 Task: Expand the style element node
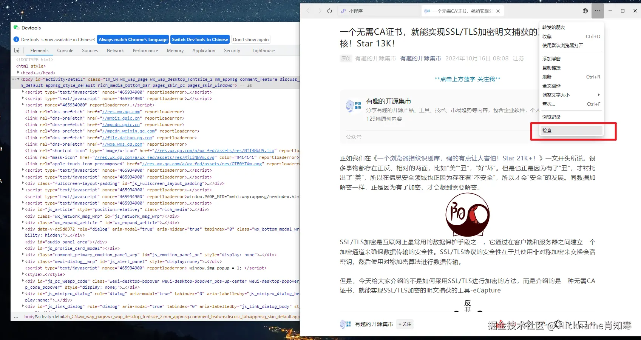(x=23, y=274)
